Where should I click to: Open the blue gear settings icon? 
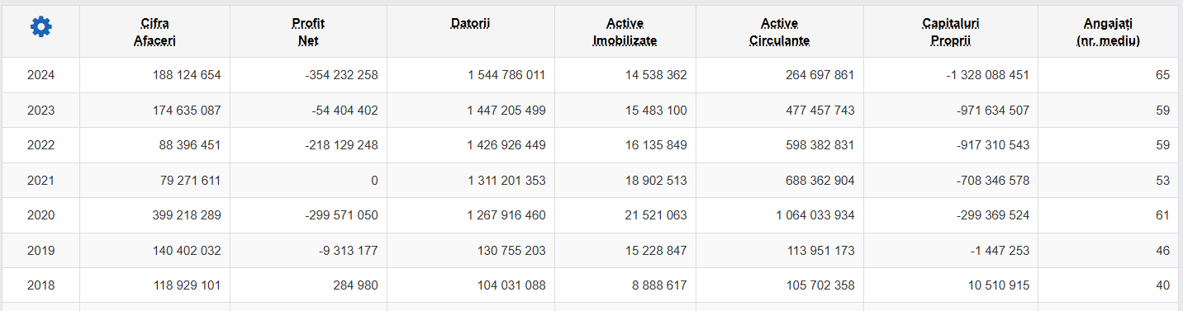pos(40,27)
